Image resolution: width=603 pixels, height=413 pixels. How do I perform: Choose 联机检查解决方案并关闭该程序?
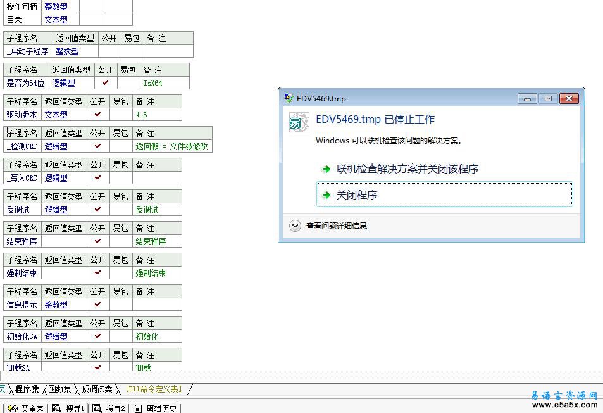(x=407, y=169)
